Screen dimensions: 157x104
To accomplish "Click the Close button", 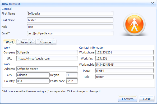I will [x=146, y=99].
